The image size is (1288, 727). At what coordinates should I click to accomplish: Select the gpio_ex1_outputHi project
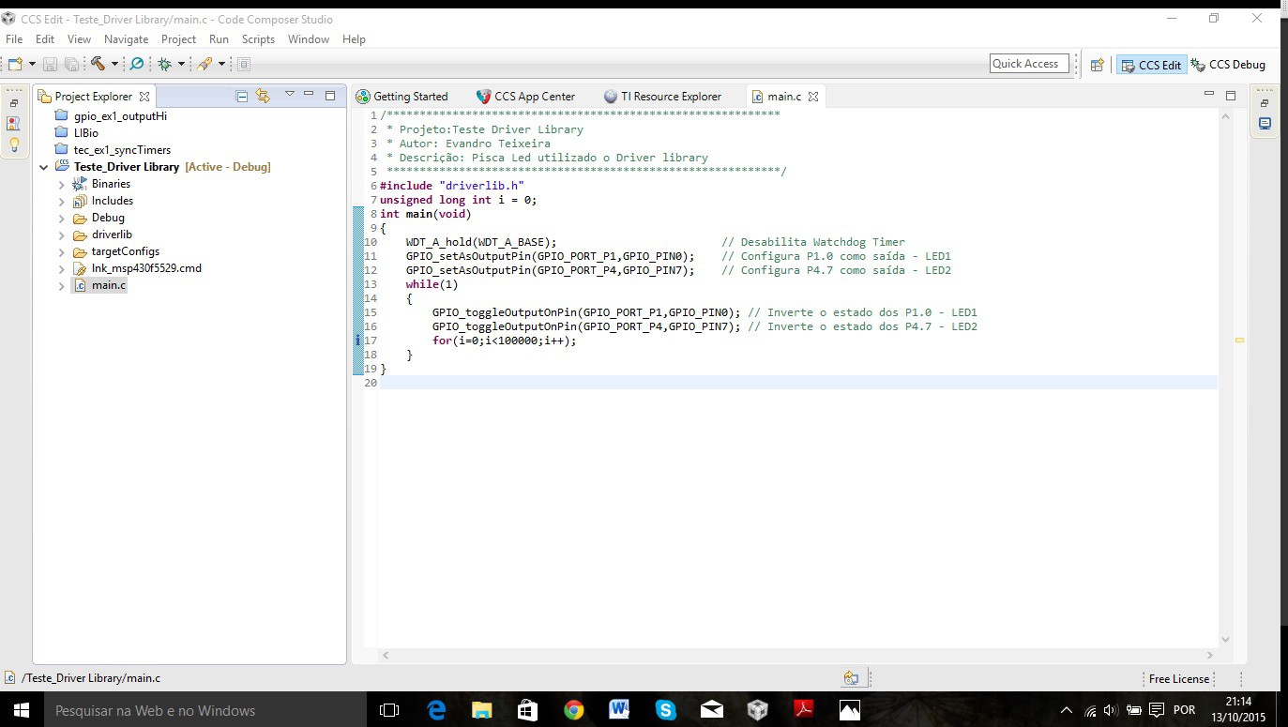click(x=111, y=116)
